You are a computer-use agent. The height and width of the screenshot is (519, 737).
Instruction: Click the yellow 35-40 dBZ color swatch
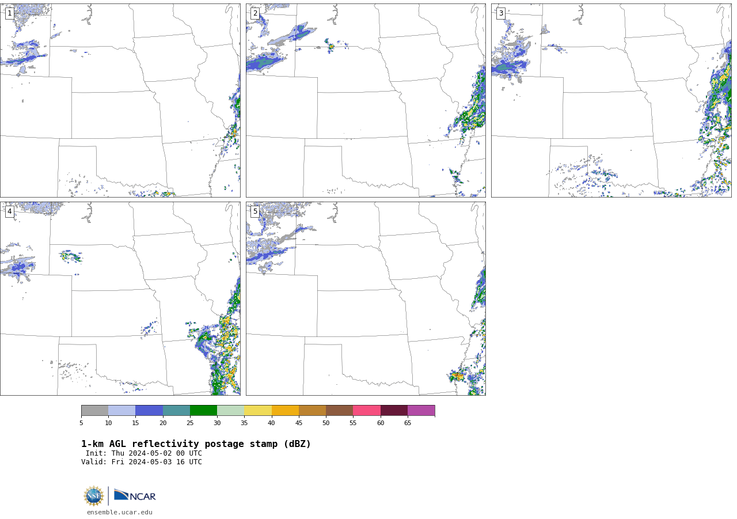pos(258,411)
